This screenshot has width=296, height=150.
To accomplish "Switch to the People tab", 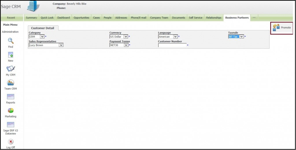I will [108, 18].
